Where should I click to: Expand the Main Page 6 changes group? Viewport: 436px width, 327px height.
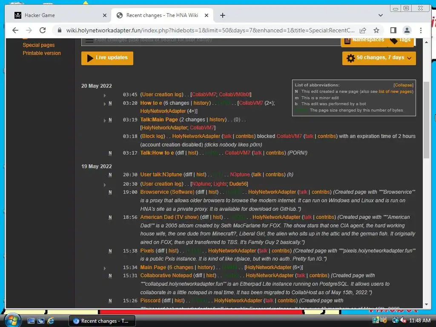(x=105, y=268)
